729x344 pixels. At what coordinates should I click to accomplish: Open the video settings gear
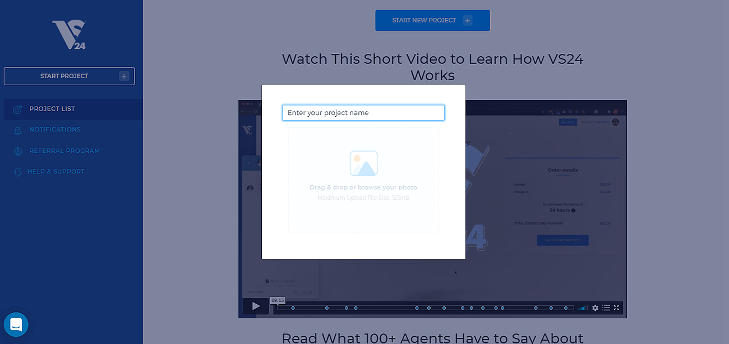pyautogui.click(x=595, y=308)
